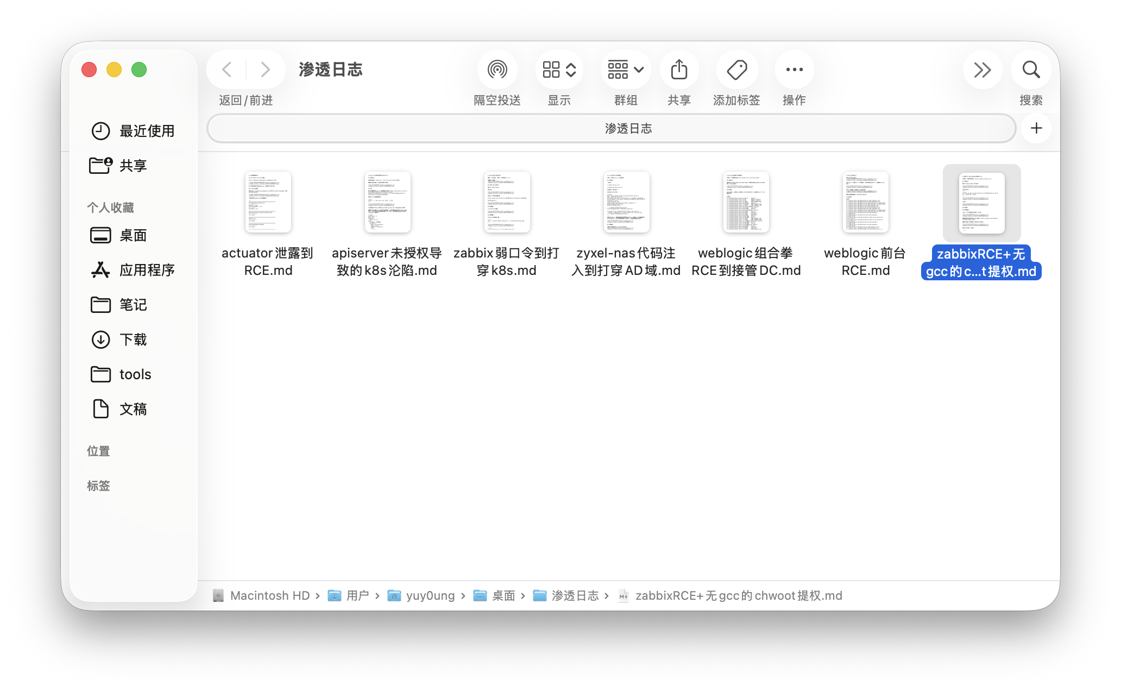Open the display (显示) view mode dropdown
Screen dimensions: 1121x691
[x=559, y=70]
